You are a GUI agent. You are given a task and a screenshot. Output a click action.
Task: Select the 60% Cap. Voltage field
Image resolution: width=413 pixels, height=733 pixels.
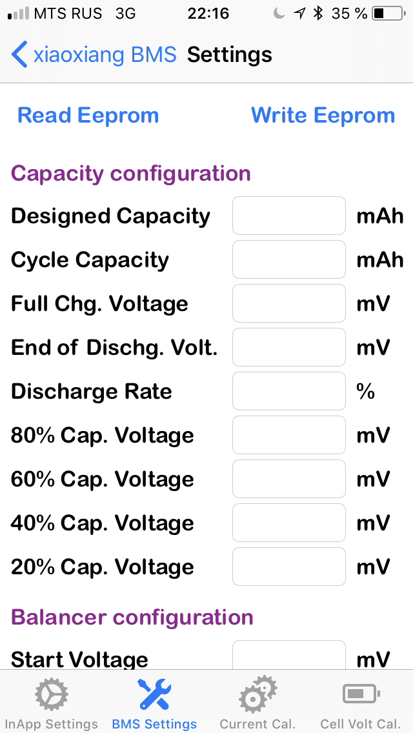pos(288,479)
